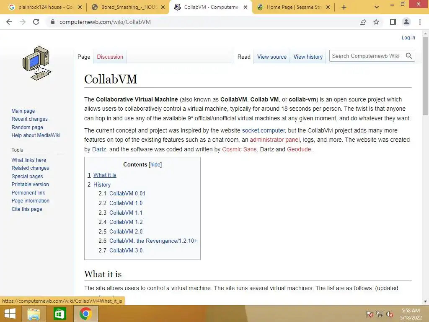Screen dimensions: 429x322
Task: Open the Discussion tab
Action: [110, 57]
